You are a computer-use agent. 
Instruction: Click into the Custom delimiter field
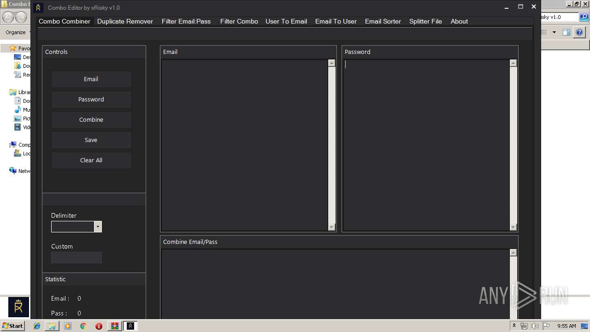tap(77, 258)
